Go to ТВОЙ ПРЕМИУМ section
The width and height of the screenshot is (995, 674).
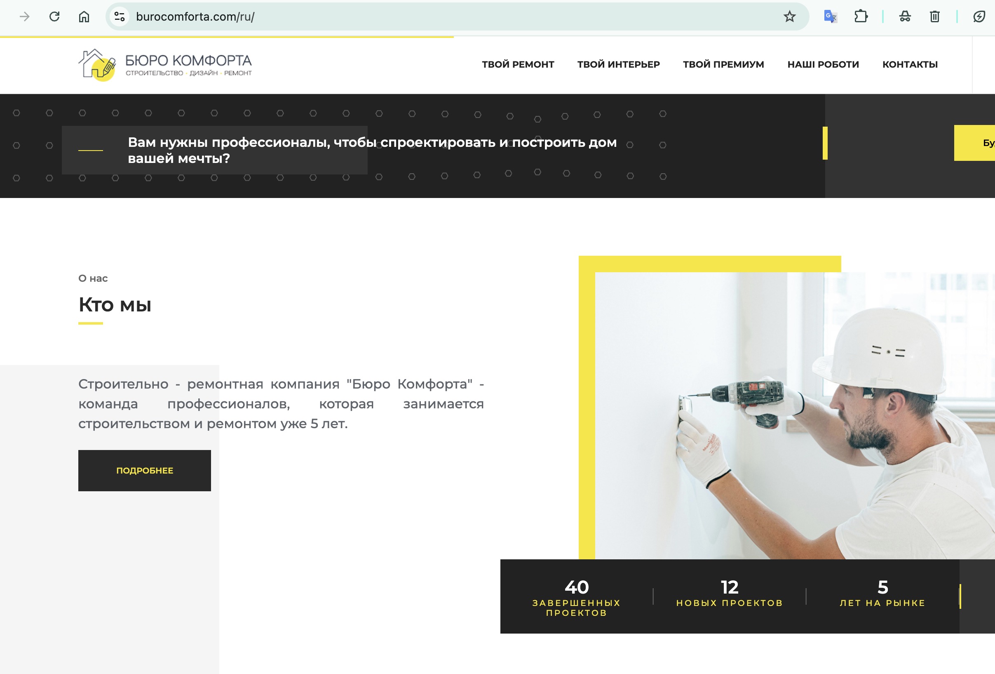723,64
